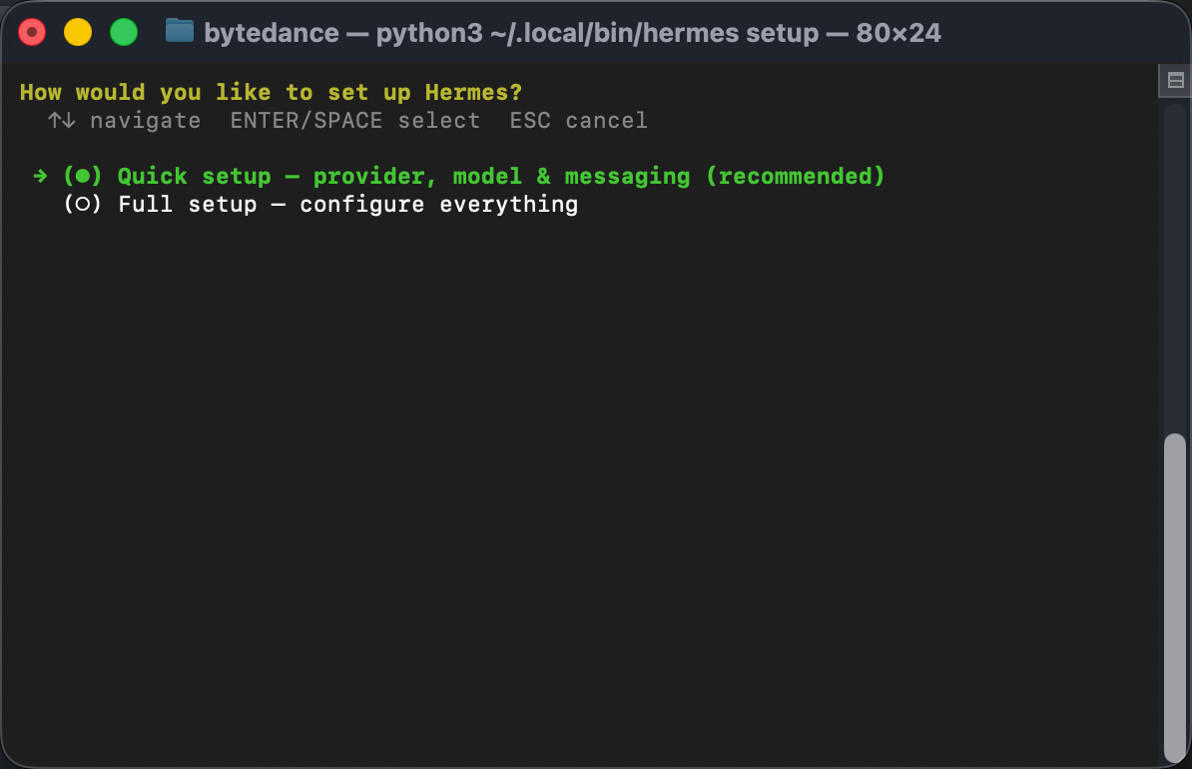Click the up-down arrows navigate symbol
Viewport: 1192px width, 769px height.
[x=62, y=121]
